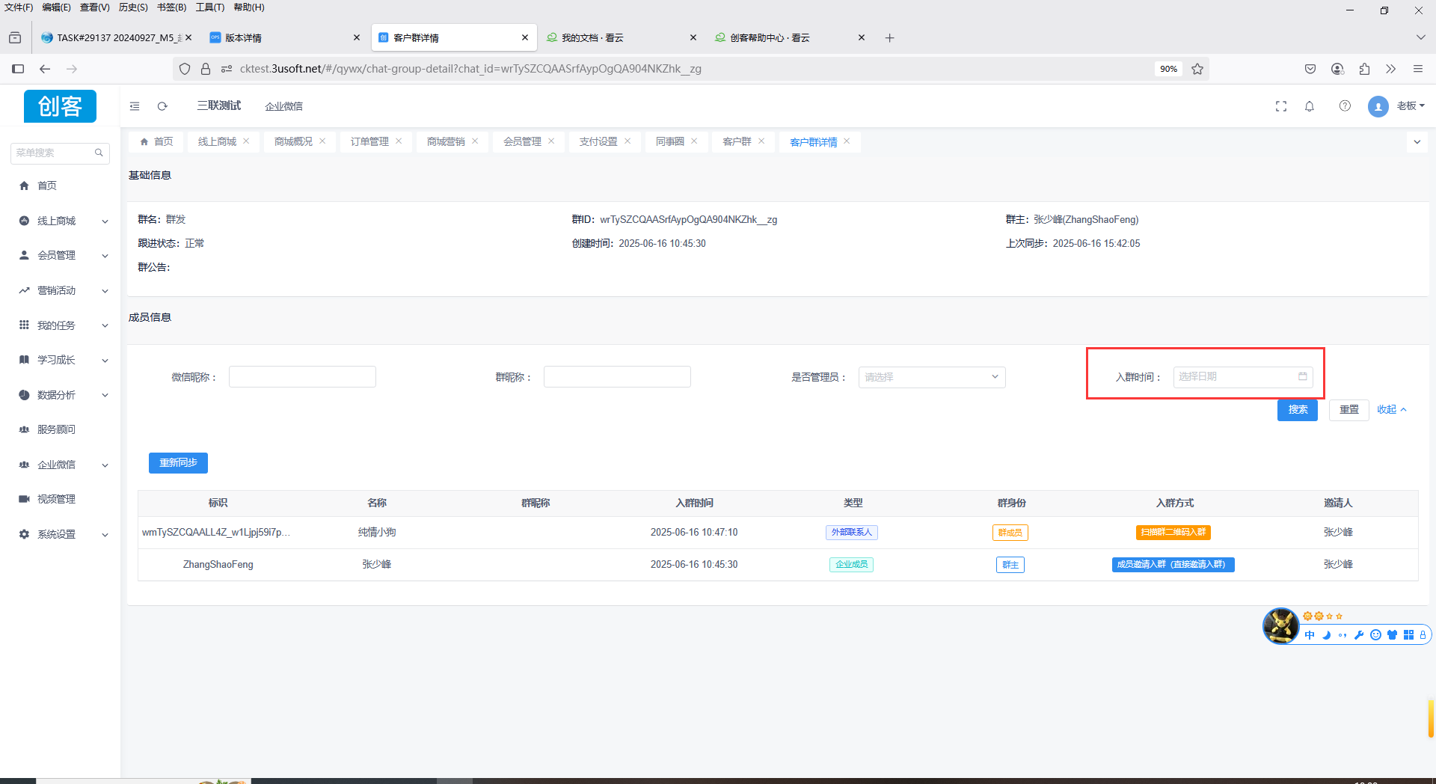The height and width of the screenshot is (784, 1436).
Task: Click the page refresh icon in header
Action: 162,106
